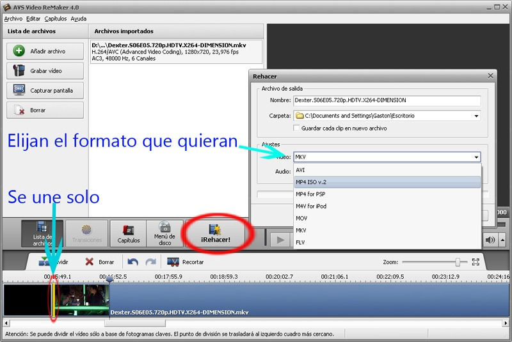Image resolution: width=512 pixels, height=342 pixels.
Task: Choose MOV format from list
Action: tap(387, 219)
